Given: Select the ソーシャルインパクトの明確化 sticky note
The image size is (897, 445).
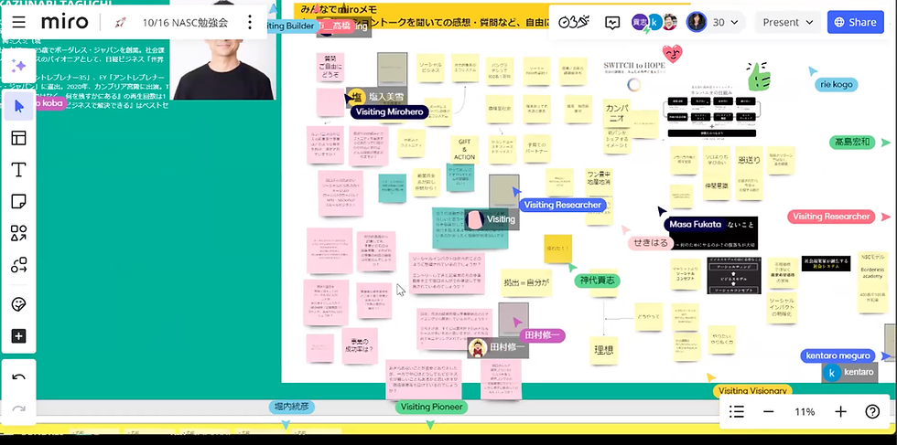Looking at the screenshot, I should pos(782,309).
